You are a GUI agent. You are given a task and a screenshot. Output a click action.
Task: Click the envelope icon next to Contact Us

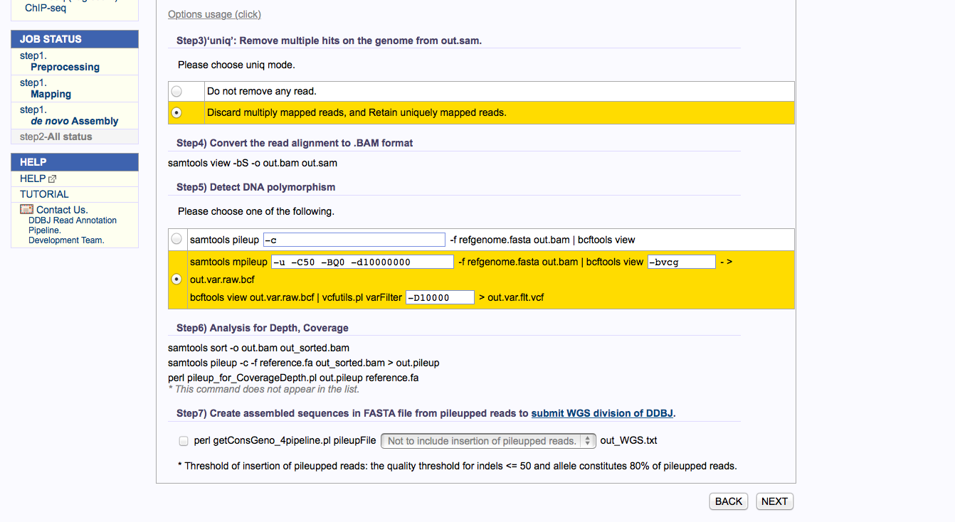26,210
